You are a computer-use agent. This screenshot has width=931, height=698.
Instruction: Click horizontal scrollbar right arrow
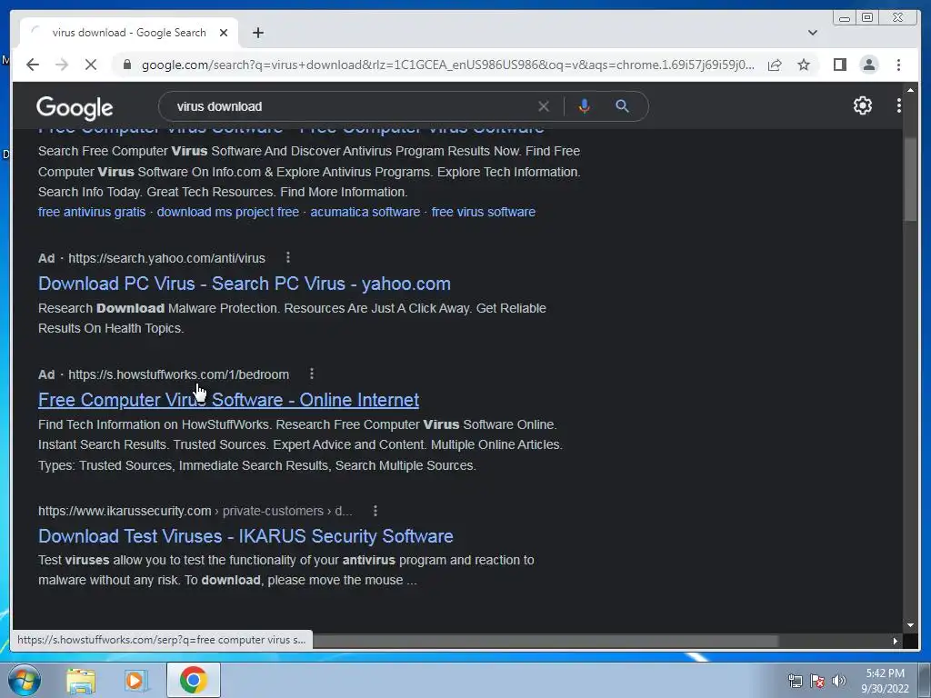click(x=896, y=641)
